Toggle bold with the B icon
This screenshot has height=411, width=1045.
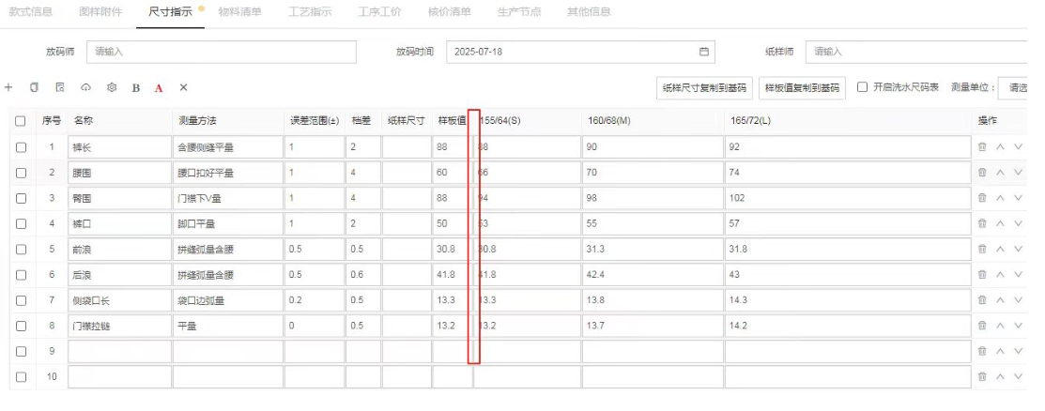[136, 87]
